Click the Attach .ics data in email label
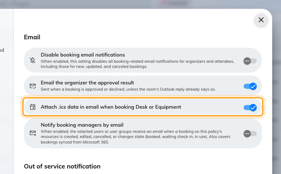This screenshot has height=174, width=281. pos(111,107)
